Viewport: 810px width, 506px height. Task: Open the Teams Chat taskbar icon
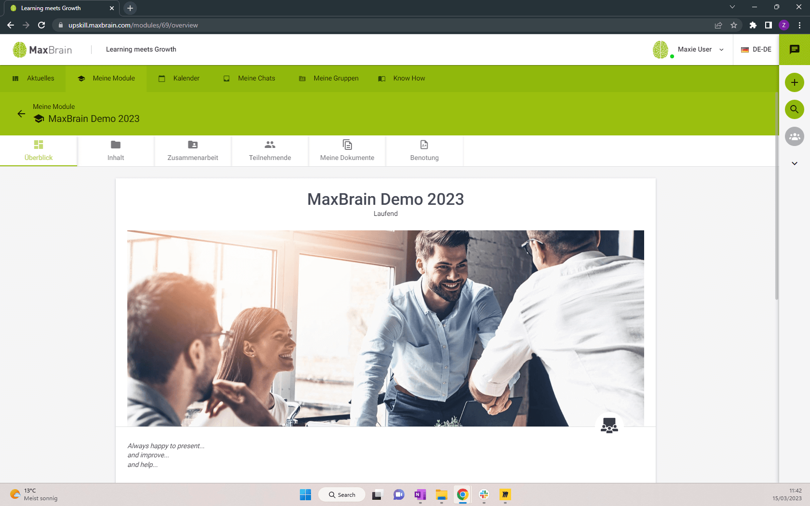pos(399,495)
